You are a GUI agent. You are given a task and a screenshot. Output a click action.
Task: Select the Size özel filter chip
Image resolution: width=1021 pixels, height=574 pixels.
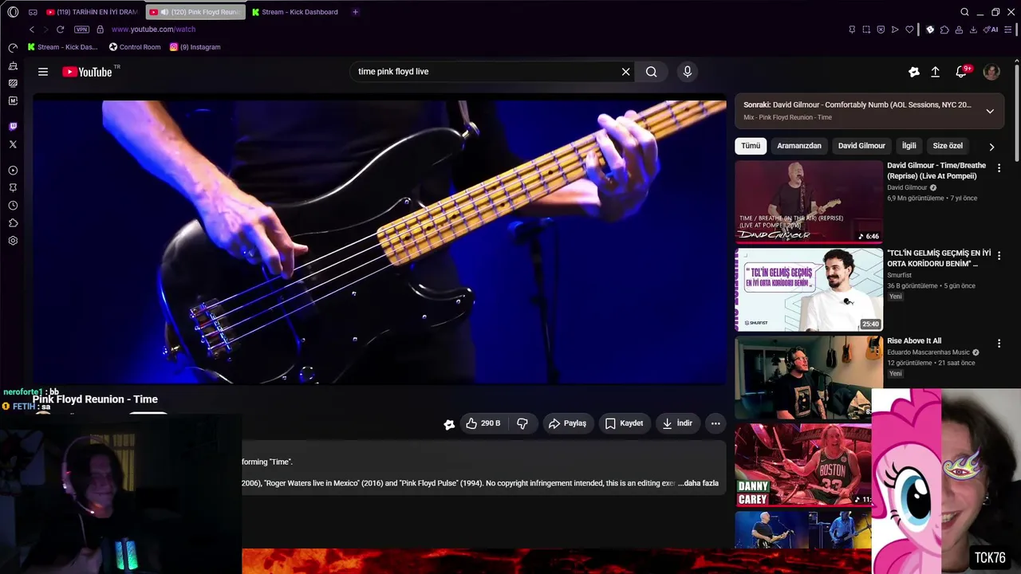pos(948,146)
